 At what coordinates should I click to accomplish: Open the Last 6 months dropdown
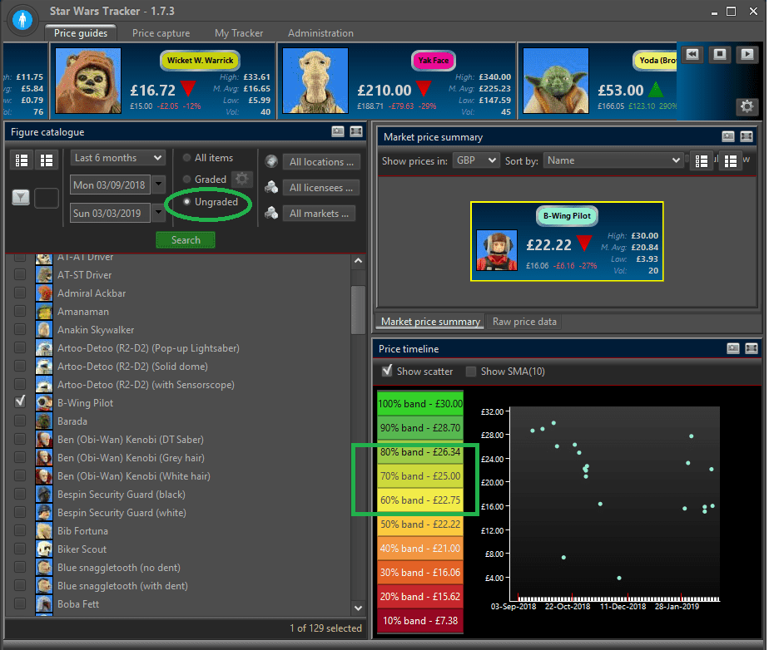[117, 158]
